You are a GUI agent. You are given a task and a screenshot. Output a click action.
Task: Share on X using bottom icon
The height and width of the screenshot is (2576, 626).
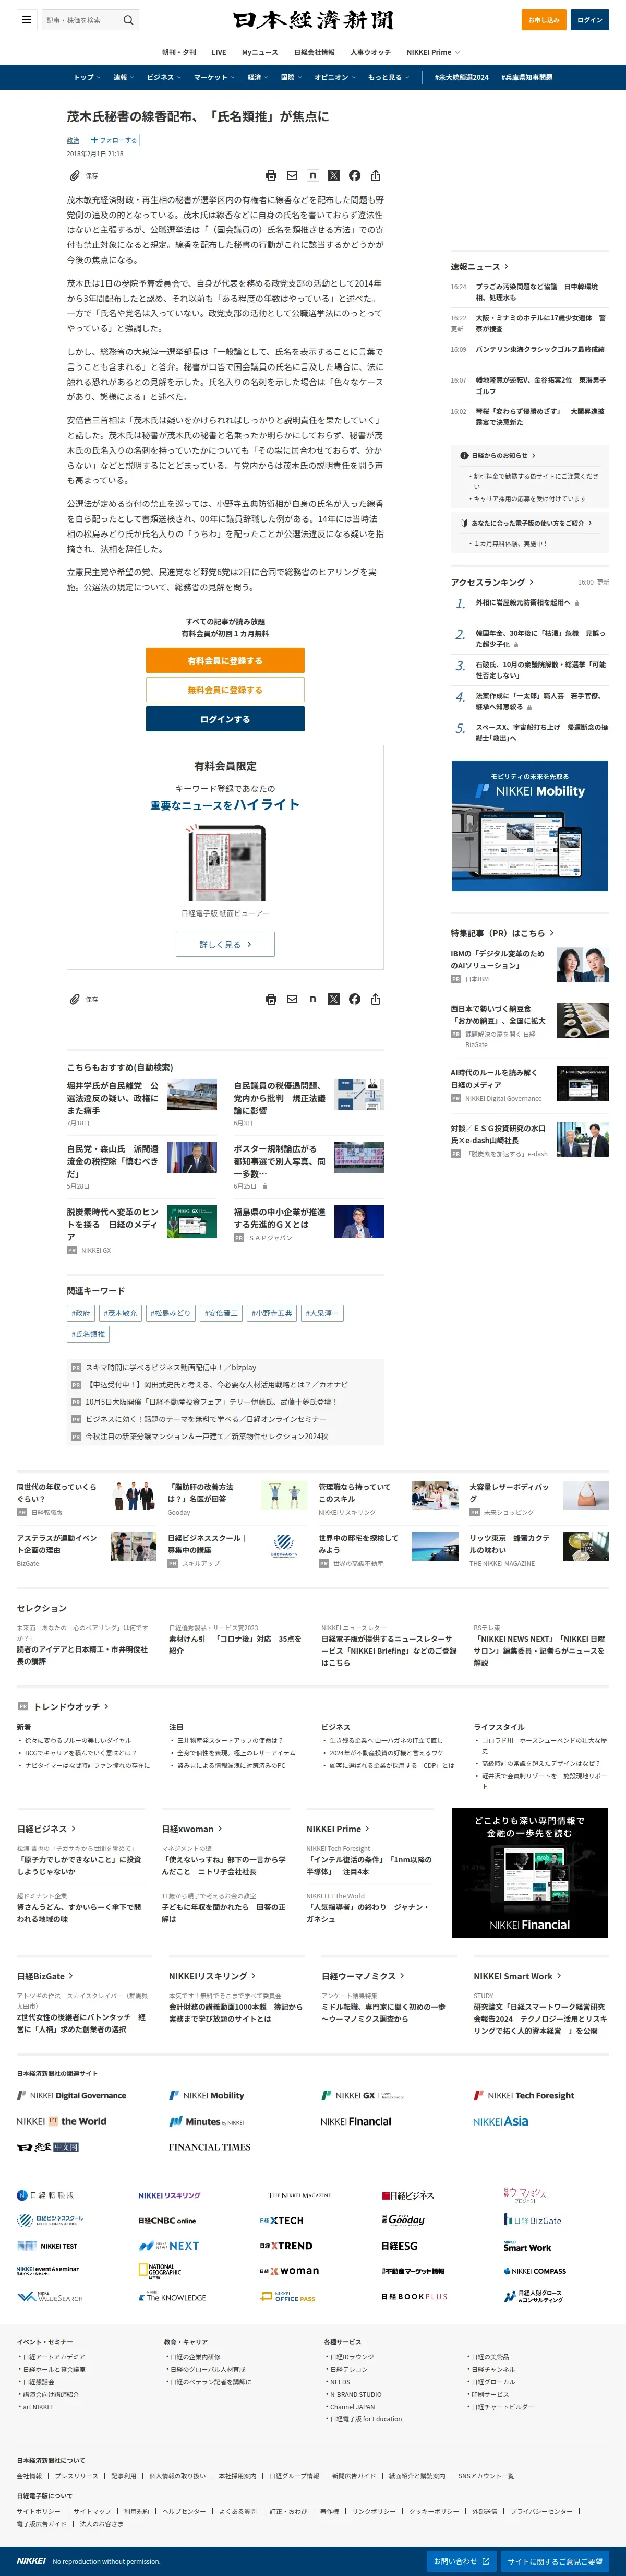pyautogui.click(x=334, y=999)
